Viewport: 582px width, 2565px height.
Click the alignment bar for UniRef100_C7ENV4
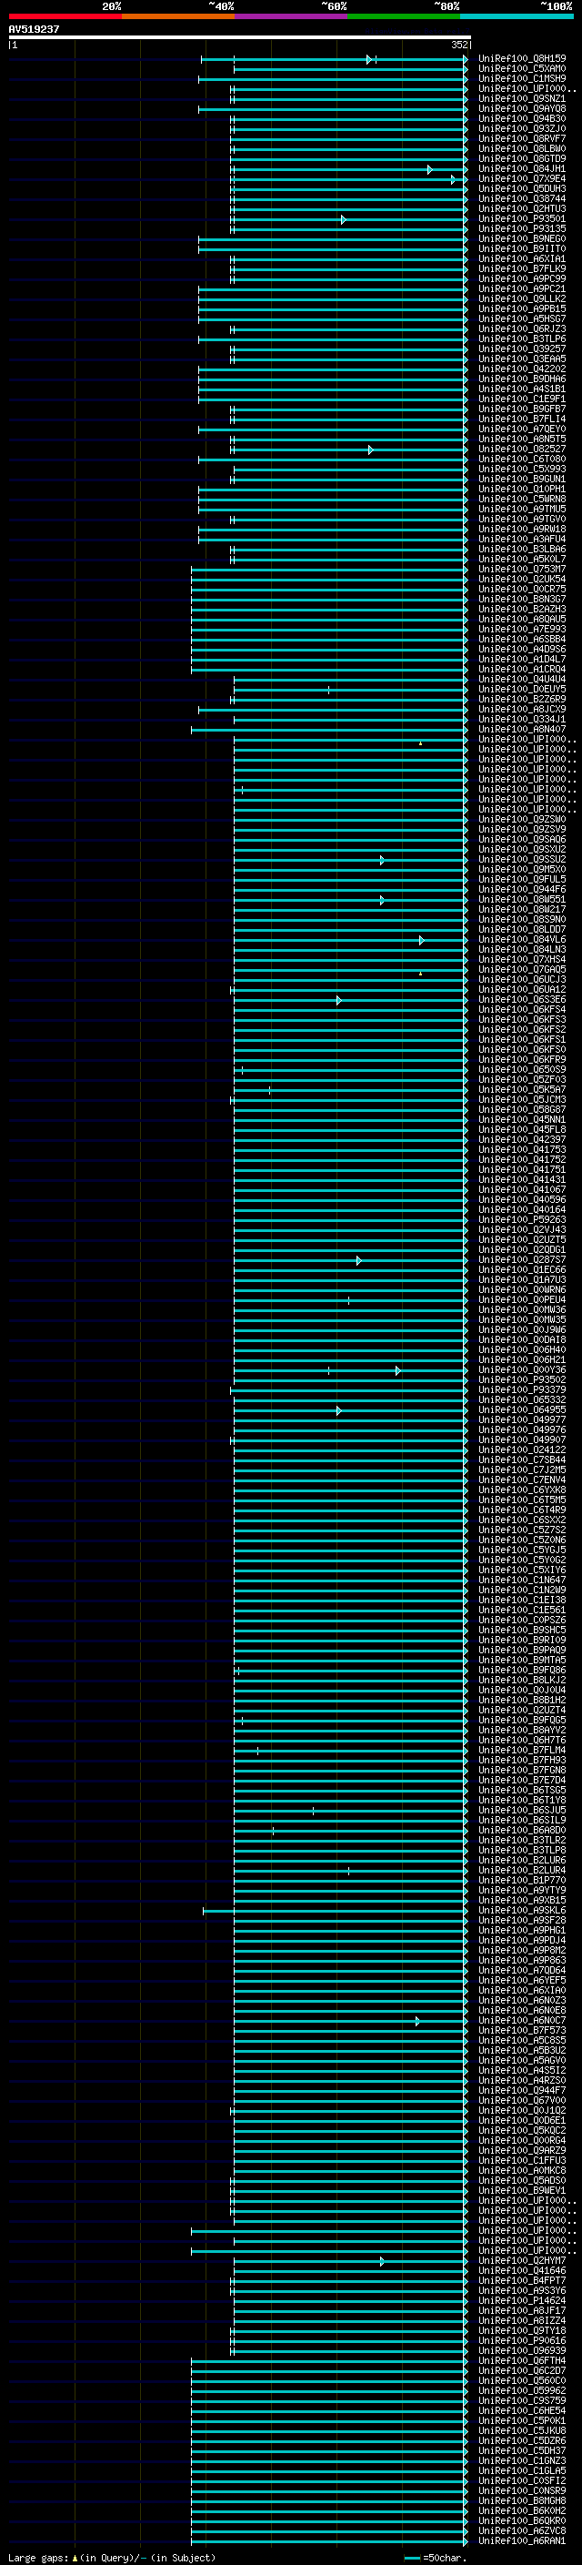(x=350, y=1481)
